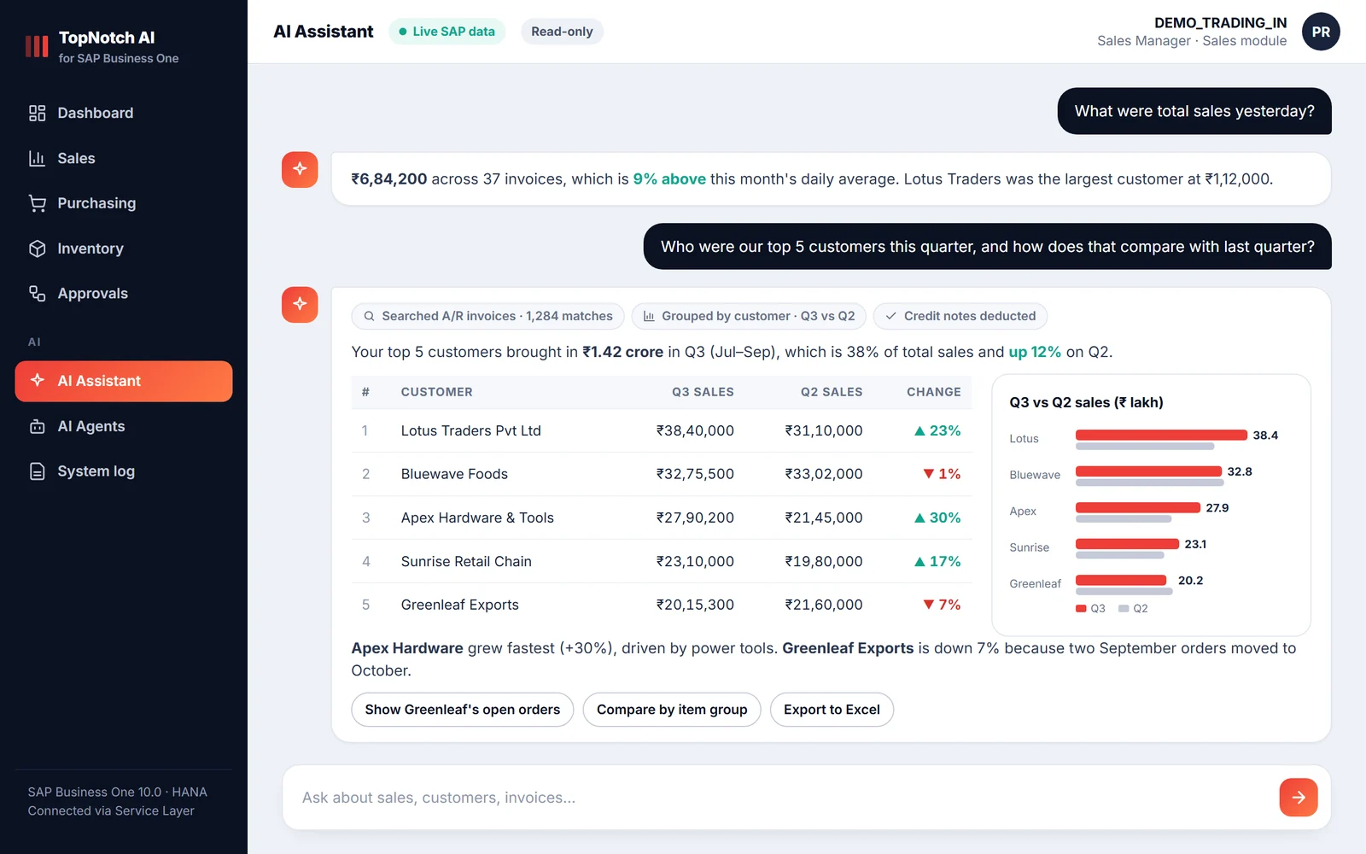Click the Approvals icon in sidebar
1366x854 pixels.
click(37, 293)
